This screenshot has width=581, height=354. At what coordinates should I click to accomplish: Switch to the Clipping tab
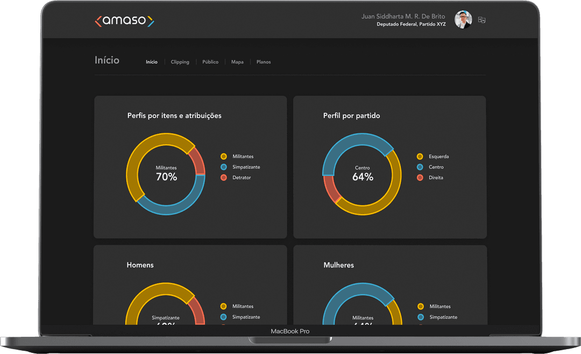click(x=180, y=62)
